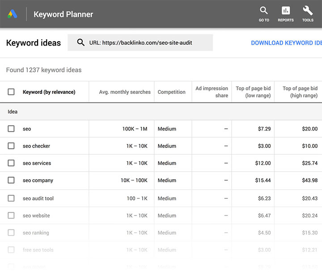Check the box for keyword seo
Image resolution: width=322 pixels, height=274 pixels.
click(x=11, y=129)
